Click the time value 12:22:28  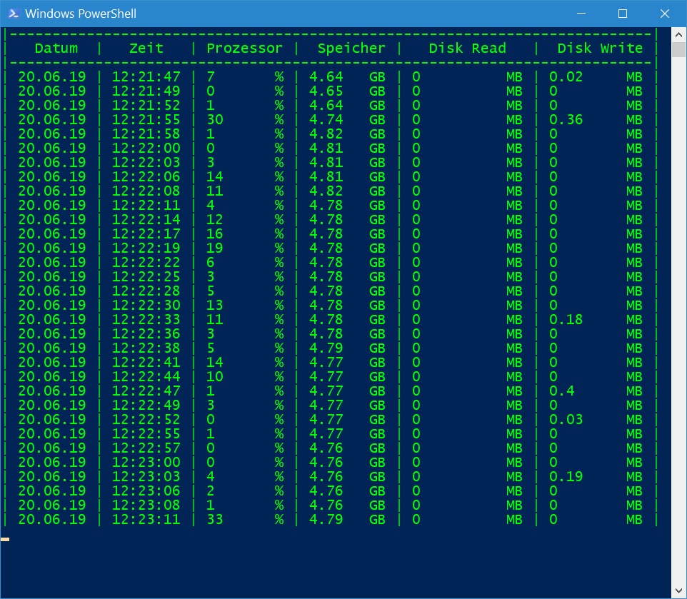(x=146, y=291)
